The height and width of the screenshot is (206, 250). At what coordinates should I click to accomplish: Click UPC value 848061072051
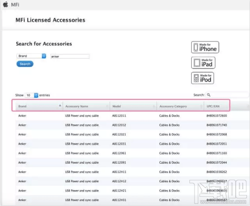217,144
